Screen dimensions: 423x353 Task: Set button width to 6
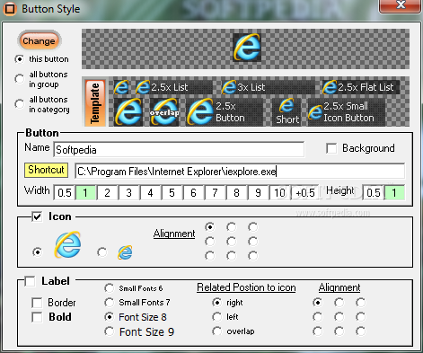[193, 192]
